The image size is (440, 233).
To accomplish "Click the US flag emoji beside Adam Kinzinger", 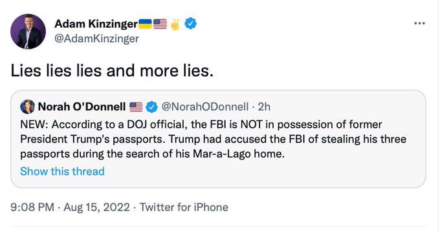I will click(x=160, y=24).
